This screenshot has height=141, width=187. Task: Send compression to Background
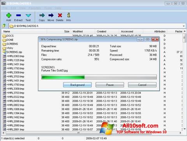click(77, 85)
